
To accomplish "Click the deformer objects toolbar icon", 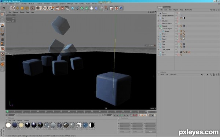I will click(x=96, y=8).
